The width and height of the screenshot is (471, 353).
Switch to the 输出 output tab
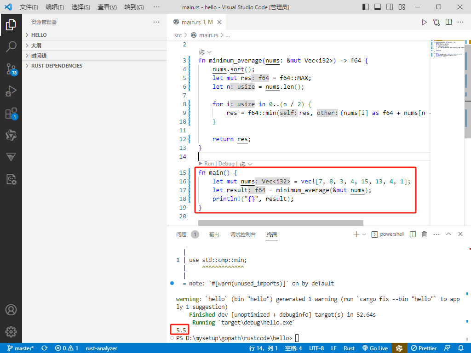point(214,234)
